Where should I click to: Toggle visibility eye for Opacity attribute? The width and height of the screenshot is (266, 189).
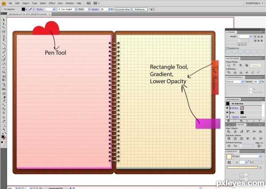click(227, 117)
